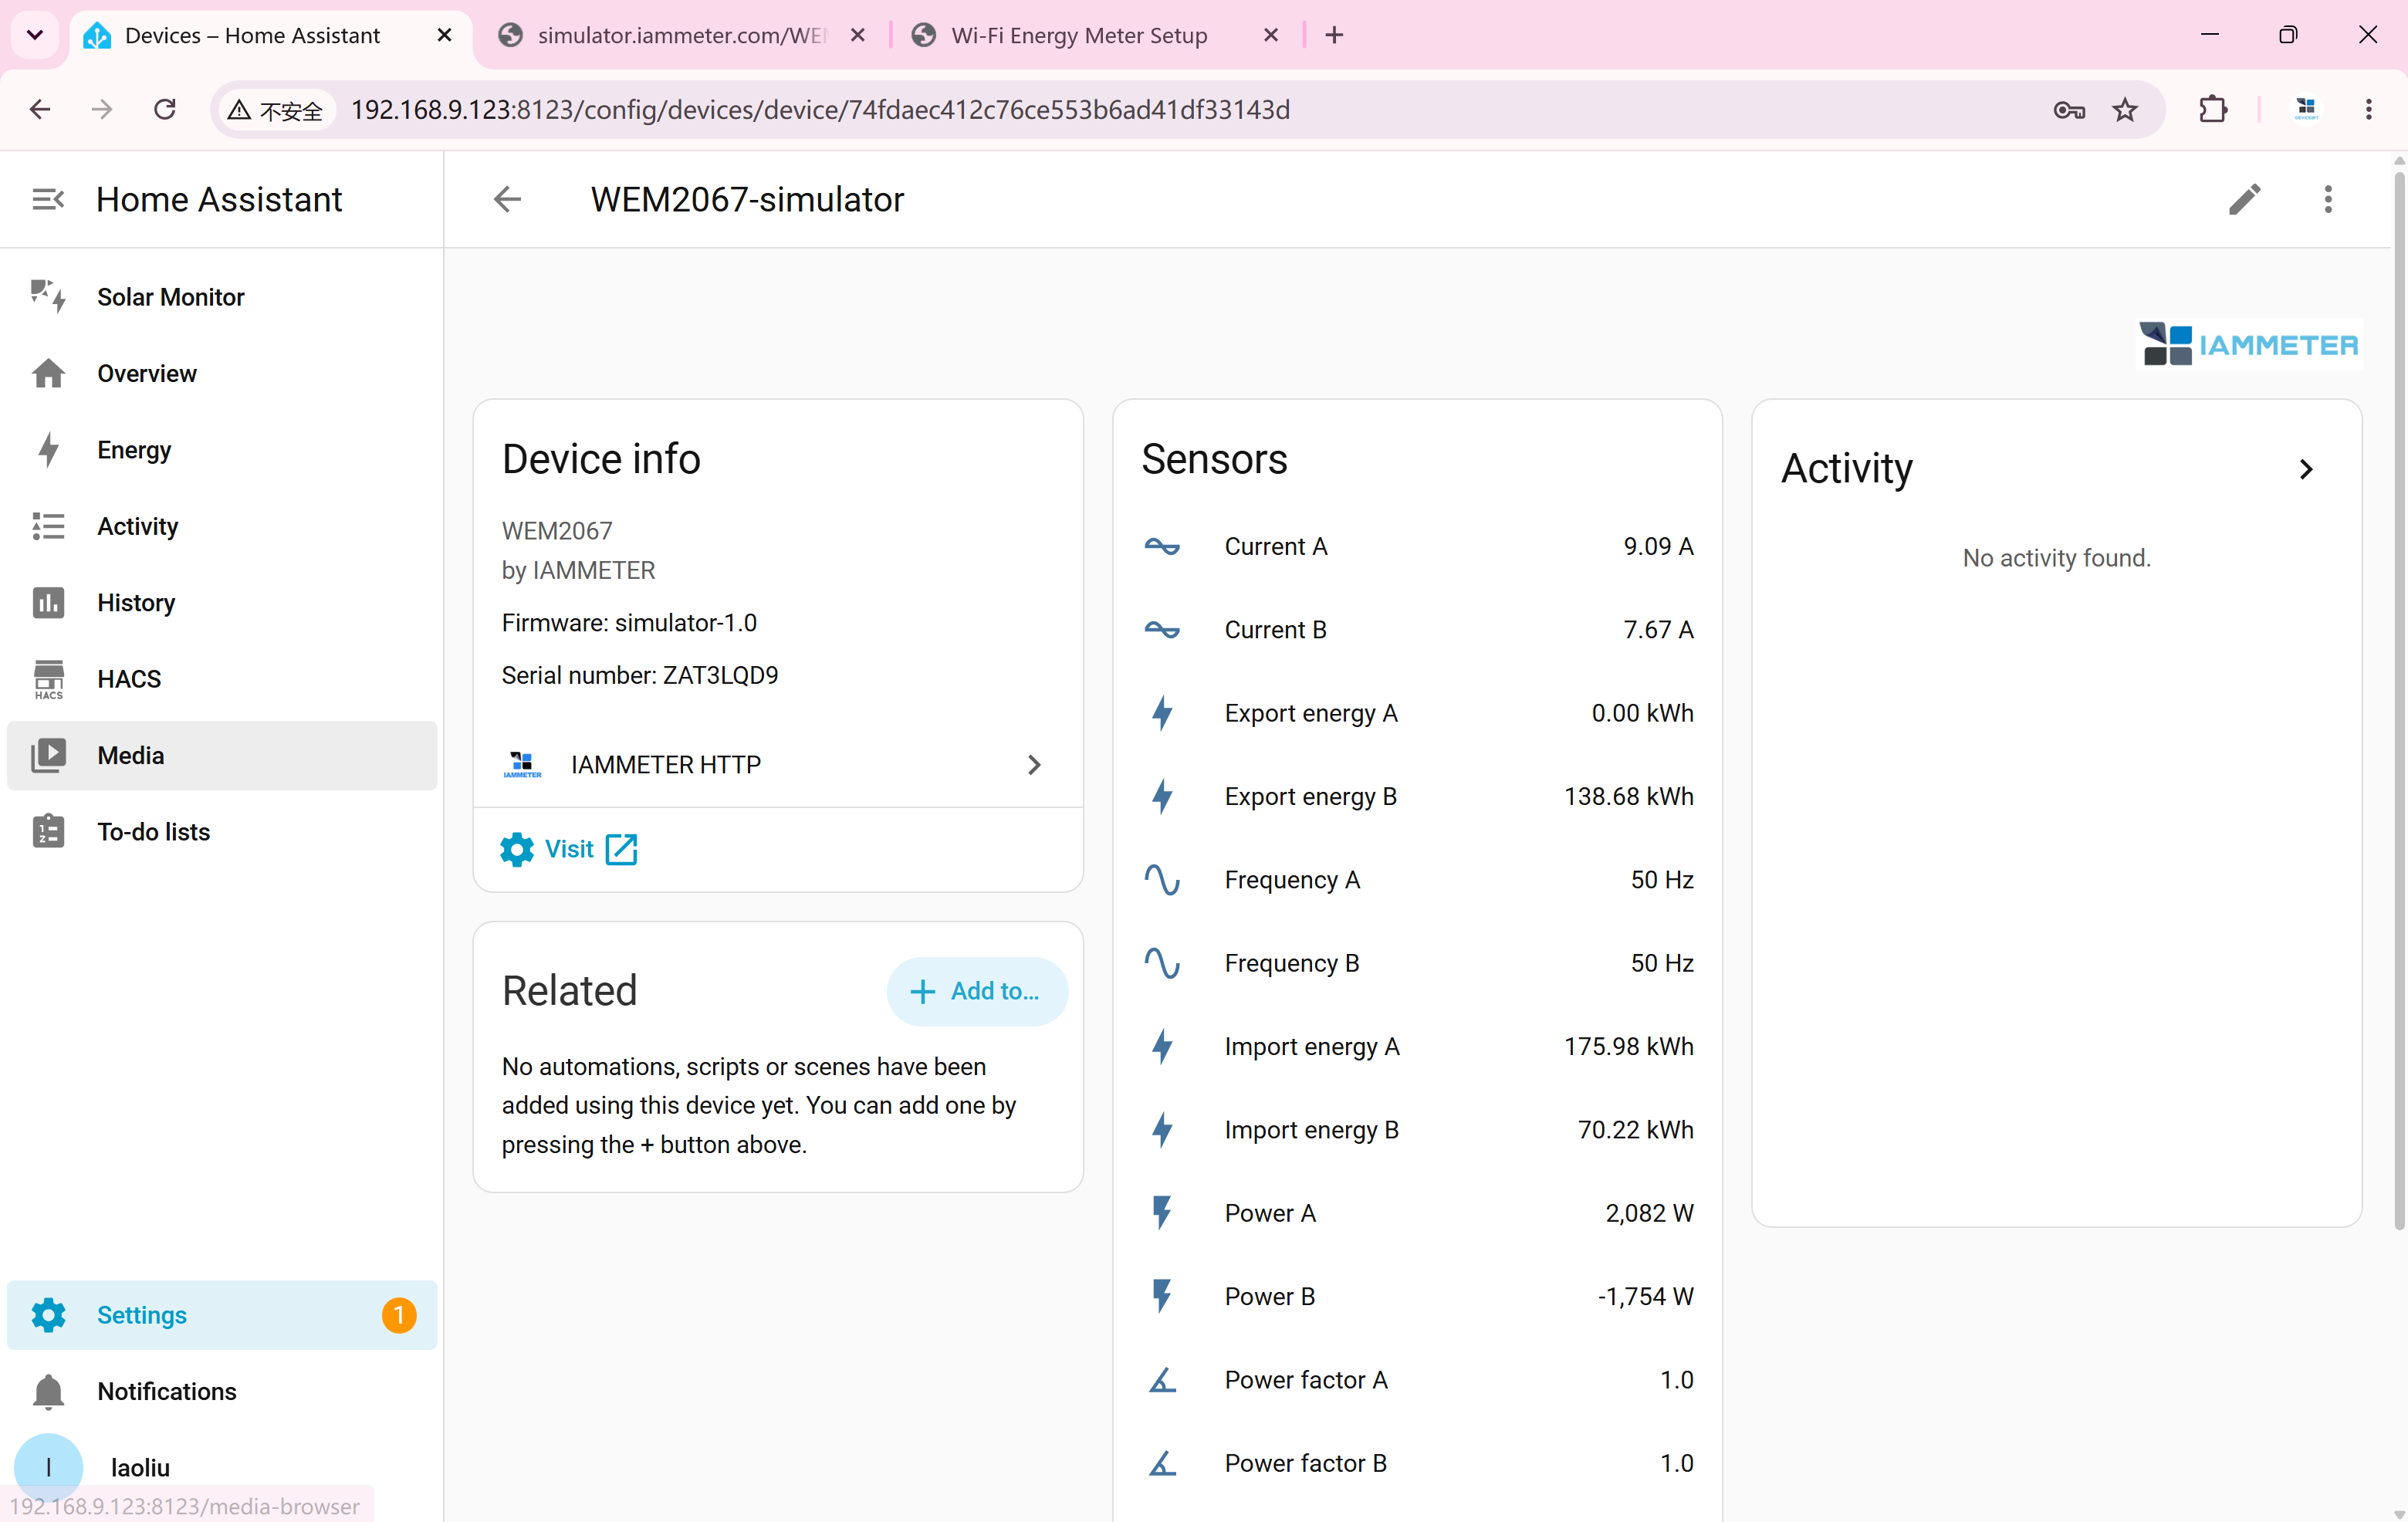
Task: Open Current B sensor details
Action: pos(1417,630)
